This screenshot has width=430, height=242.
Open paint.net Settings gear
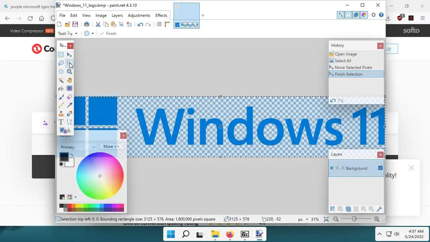[374, 15]
